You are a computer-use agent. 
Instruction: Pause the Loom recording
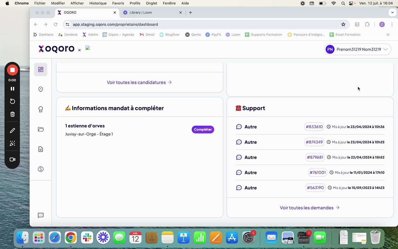[12, 89]
